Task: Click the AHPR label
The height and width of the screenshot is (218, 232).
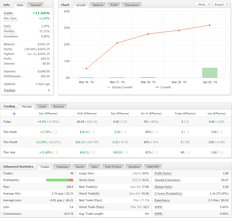Action: pyautogui.click(x=159, y=207)
